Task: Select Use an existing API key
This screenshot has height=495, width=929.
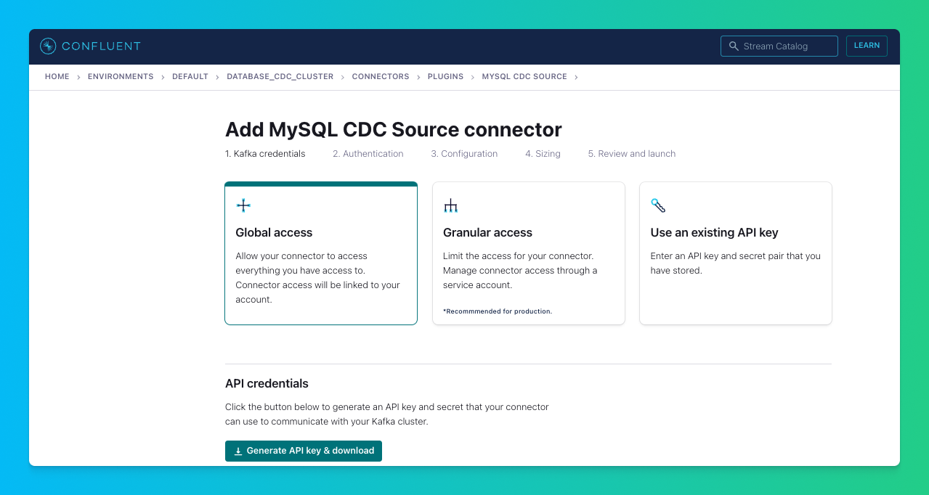Action: [x=735, y=254]
